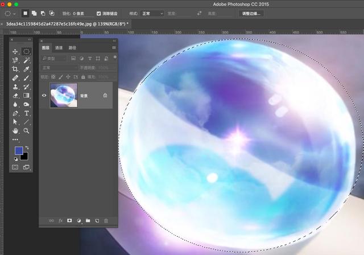
Task: Select the Zoom magnifier tool
Action: [26, 131]
